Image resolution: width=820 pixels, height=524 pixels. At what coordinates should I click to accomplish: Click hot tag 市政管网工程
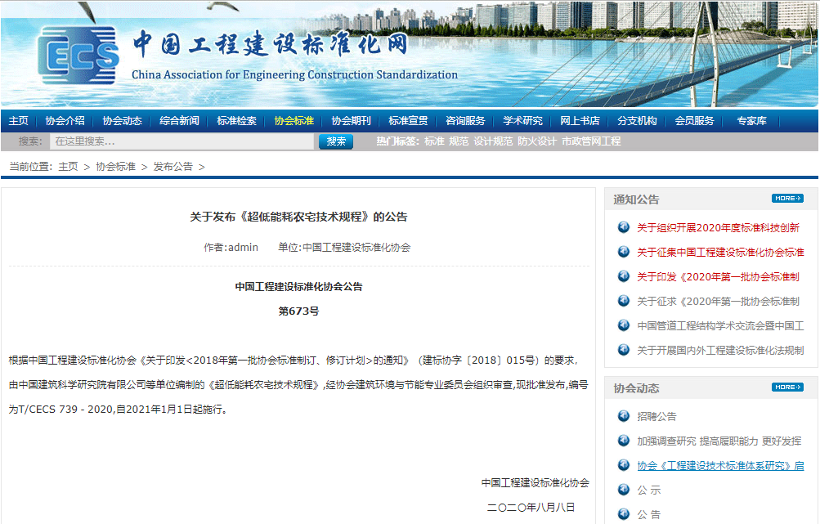tap(591, 141)
